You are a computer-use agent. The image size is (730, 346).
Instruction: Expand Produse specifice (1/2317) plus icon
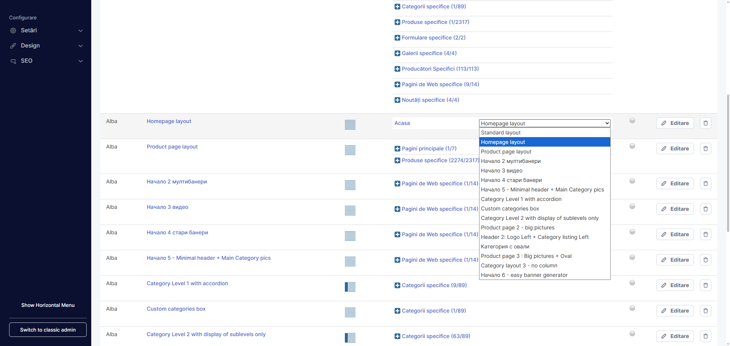click(397, 22)
